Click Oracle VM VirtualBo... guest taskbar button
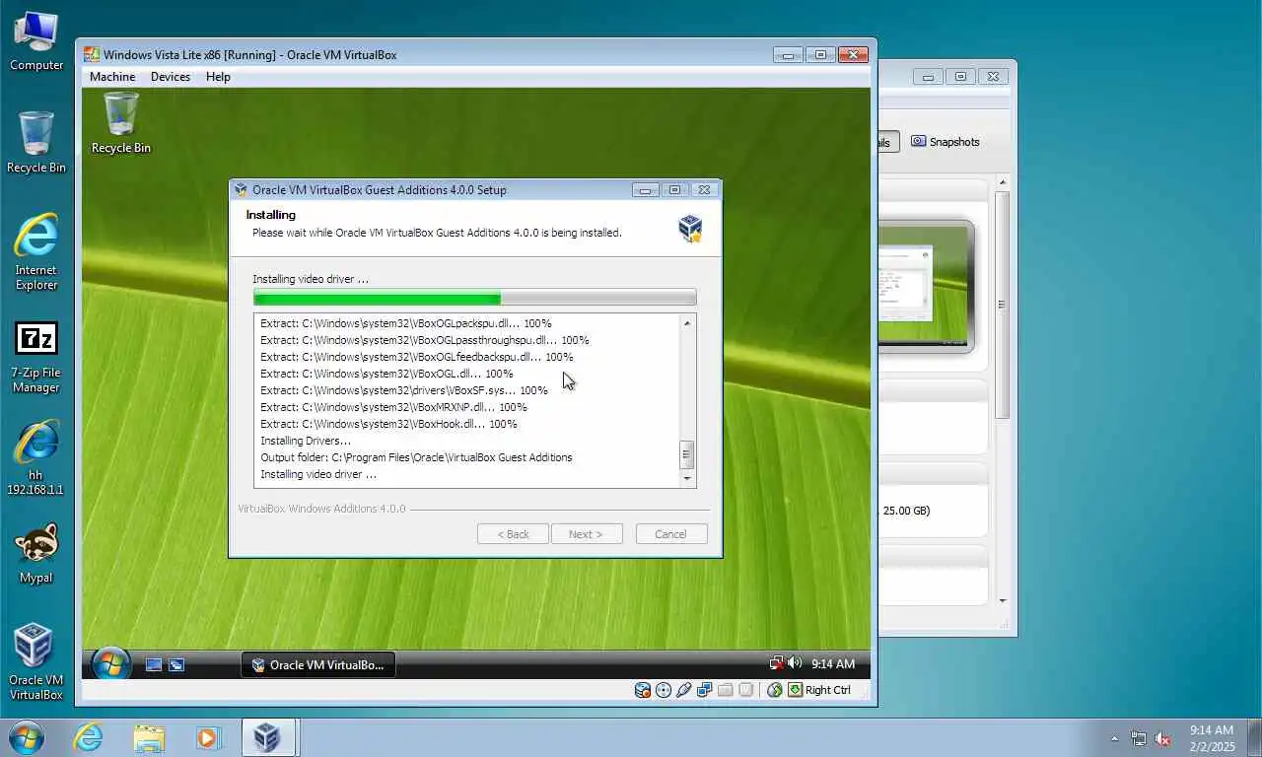This screenshot has height=757, width=1262. point(317,665)
